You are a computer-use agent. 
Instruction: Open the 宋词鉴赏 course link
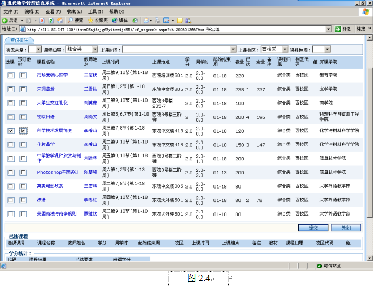click(x=45, y=89)
